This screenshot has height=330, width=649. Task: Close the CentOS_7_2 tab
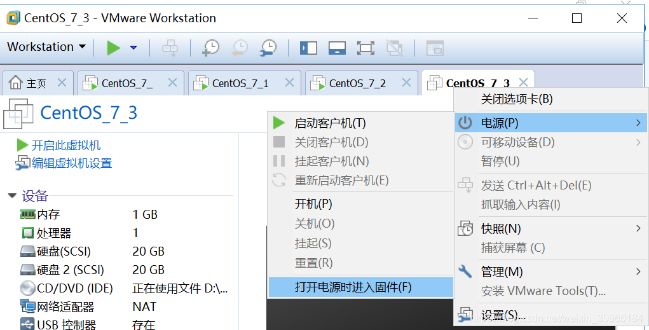[406, 83]
